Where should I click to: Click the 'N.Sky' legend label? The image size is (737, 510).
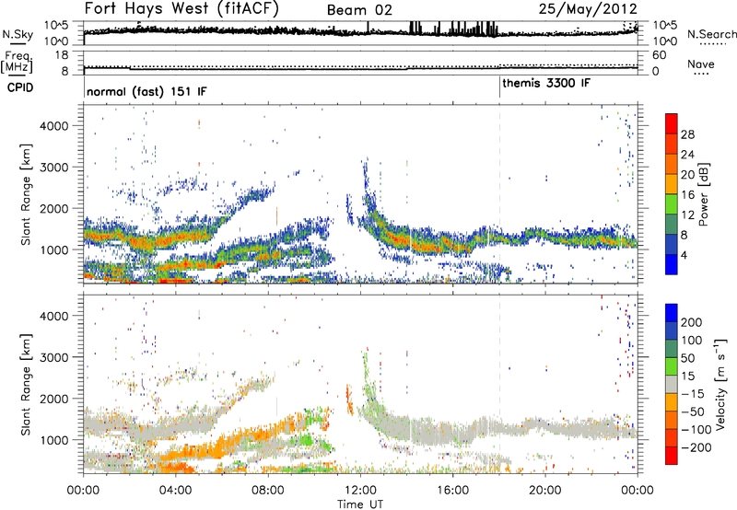18,34
